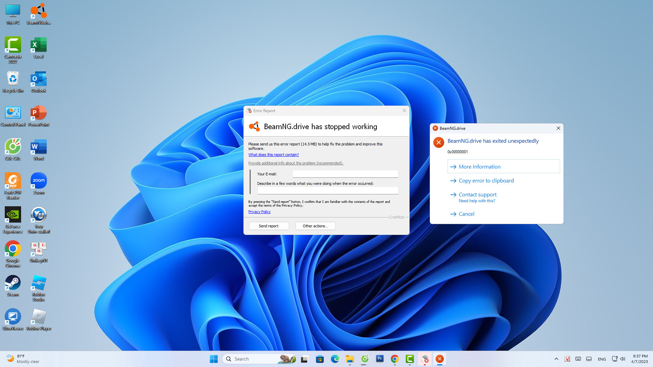The image size is (653, 367).
Task: Select the Outlook desktop shortcut
Action: tap(39, 82)
